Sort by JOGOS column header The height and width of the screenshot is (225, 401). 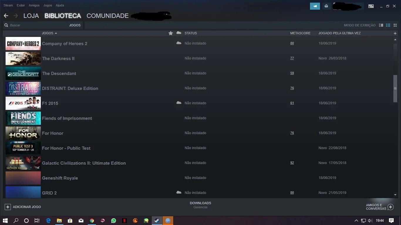[x=48, y=33]
